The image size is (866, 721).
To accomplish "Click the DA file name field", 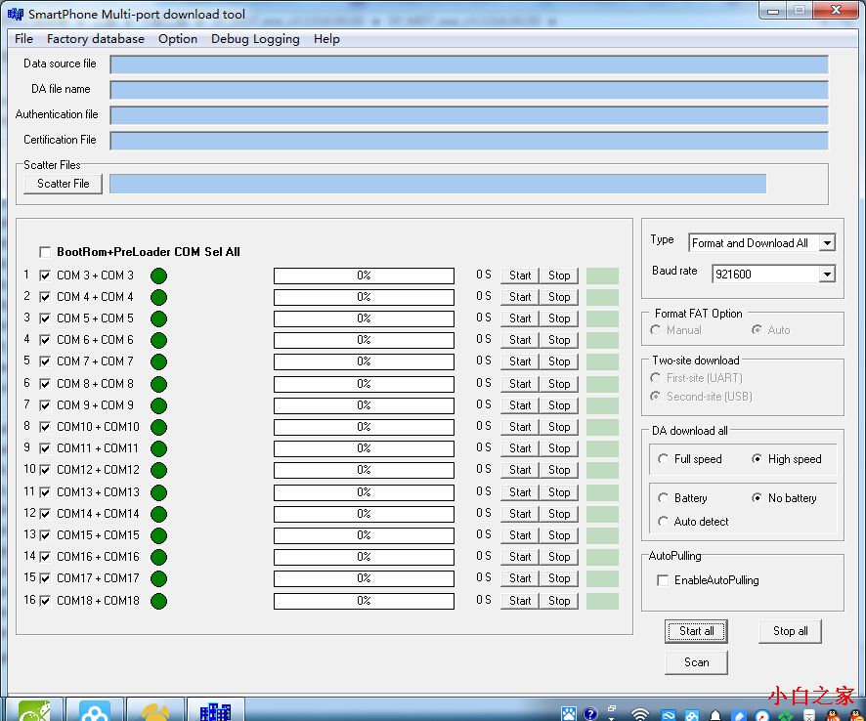I will (x=469, y=90).
